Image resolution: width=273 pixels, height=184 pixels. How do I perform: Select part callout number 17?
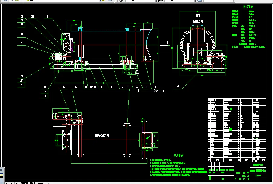coord(21,85)
